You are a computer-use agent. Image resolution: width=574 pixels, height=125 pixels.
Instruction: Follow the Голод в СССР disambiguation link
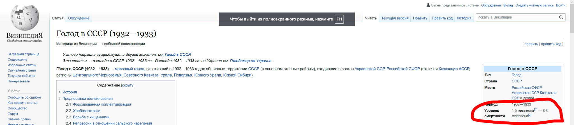[x=178, y=55]
